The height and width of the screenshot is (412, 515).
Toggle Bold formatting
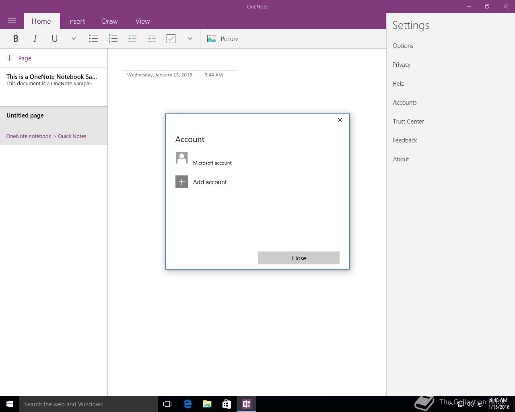click(16, 39)
